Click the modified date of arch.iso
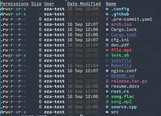The image size is (161, 116). click(83, 24)
